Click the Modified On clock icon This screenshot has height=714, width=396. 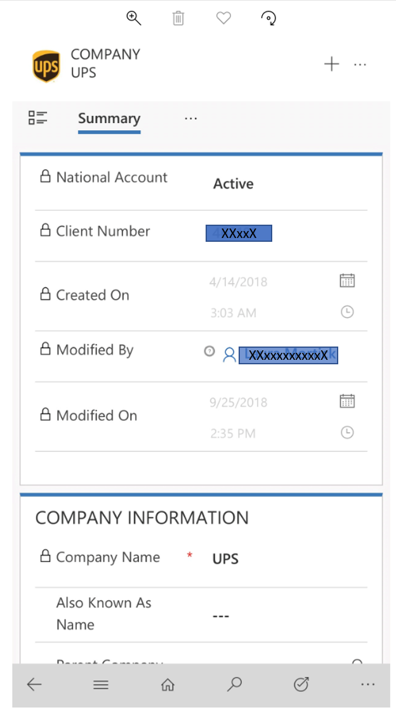[347, 433]
